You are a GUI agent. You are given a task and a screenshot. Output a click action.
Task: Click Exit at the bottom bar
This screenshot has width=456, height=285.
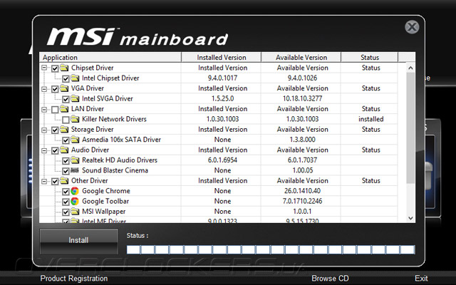(421, 279)
